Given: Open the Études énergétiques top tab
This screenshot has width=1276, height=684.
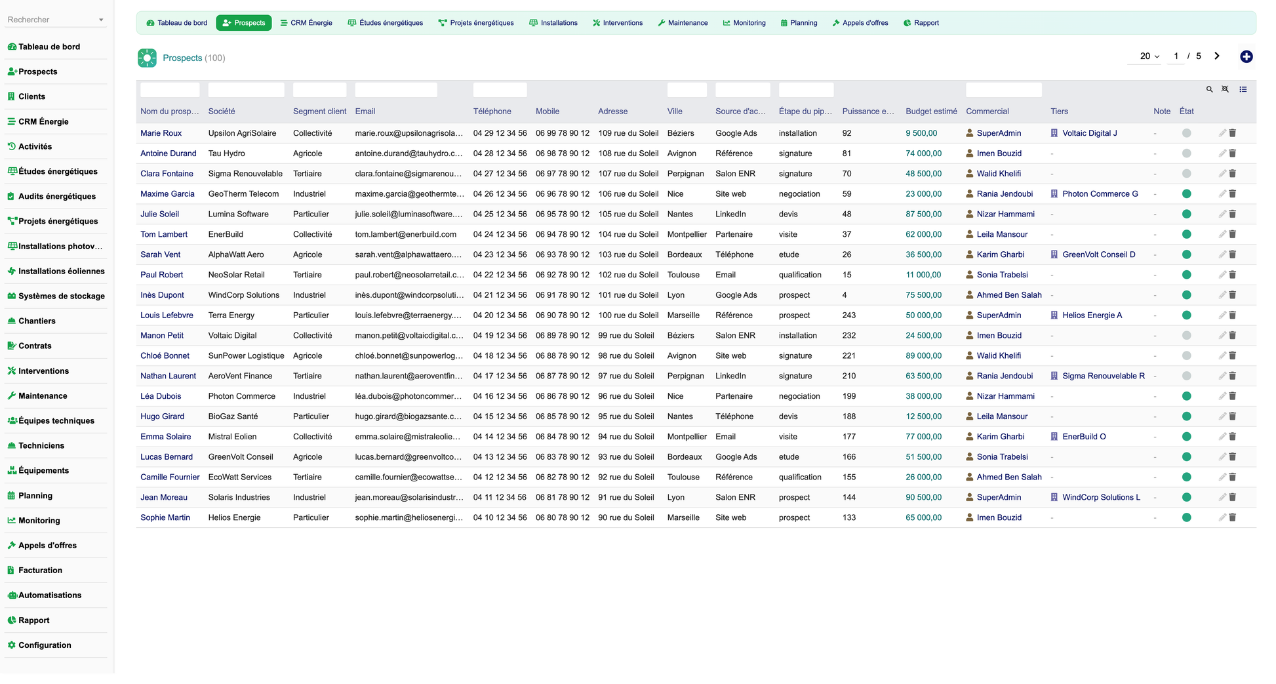Looking at the screenshot, I should (x=386, y=23).
